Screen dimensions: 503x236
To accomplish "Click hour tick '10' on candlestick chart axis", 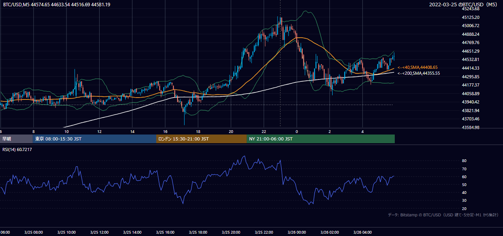I will [67, 132].
